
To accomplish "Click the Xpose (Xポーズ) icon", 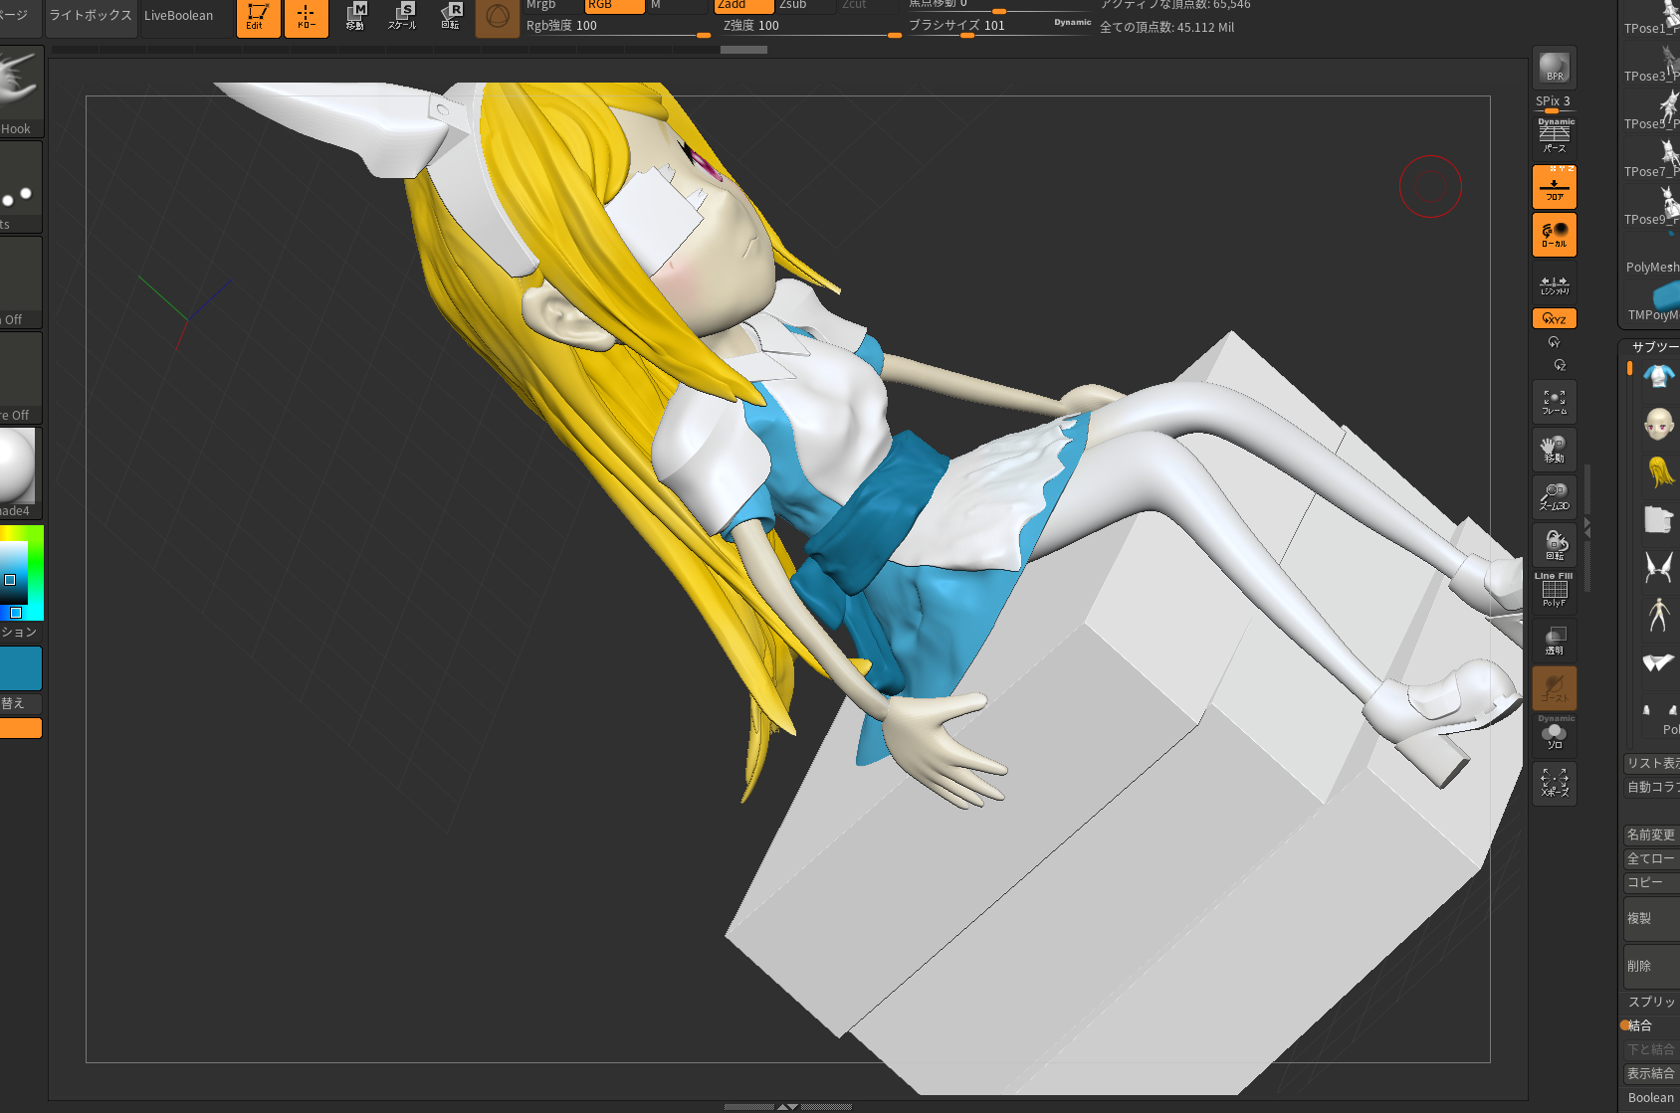I will click(1554, 783).
